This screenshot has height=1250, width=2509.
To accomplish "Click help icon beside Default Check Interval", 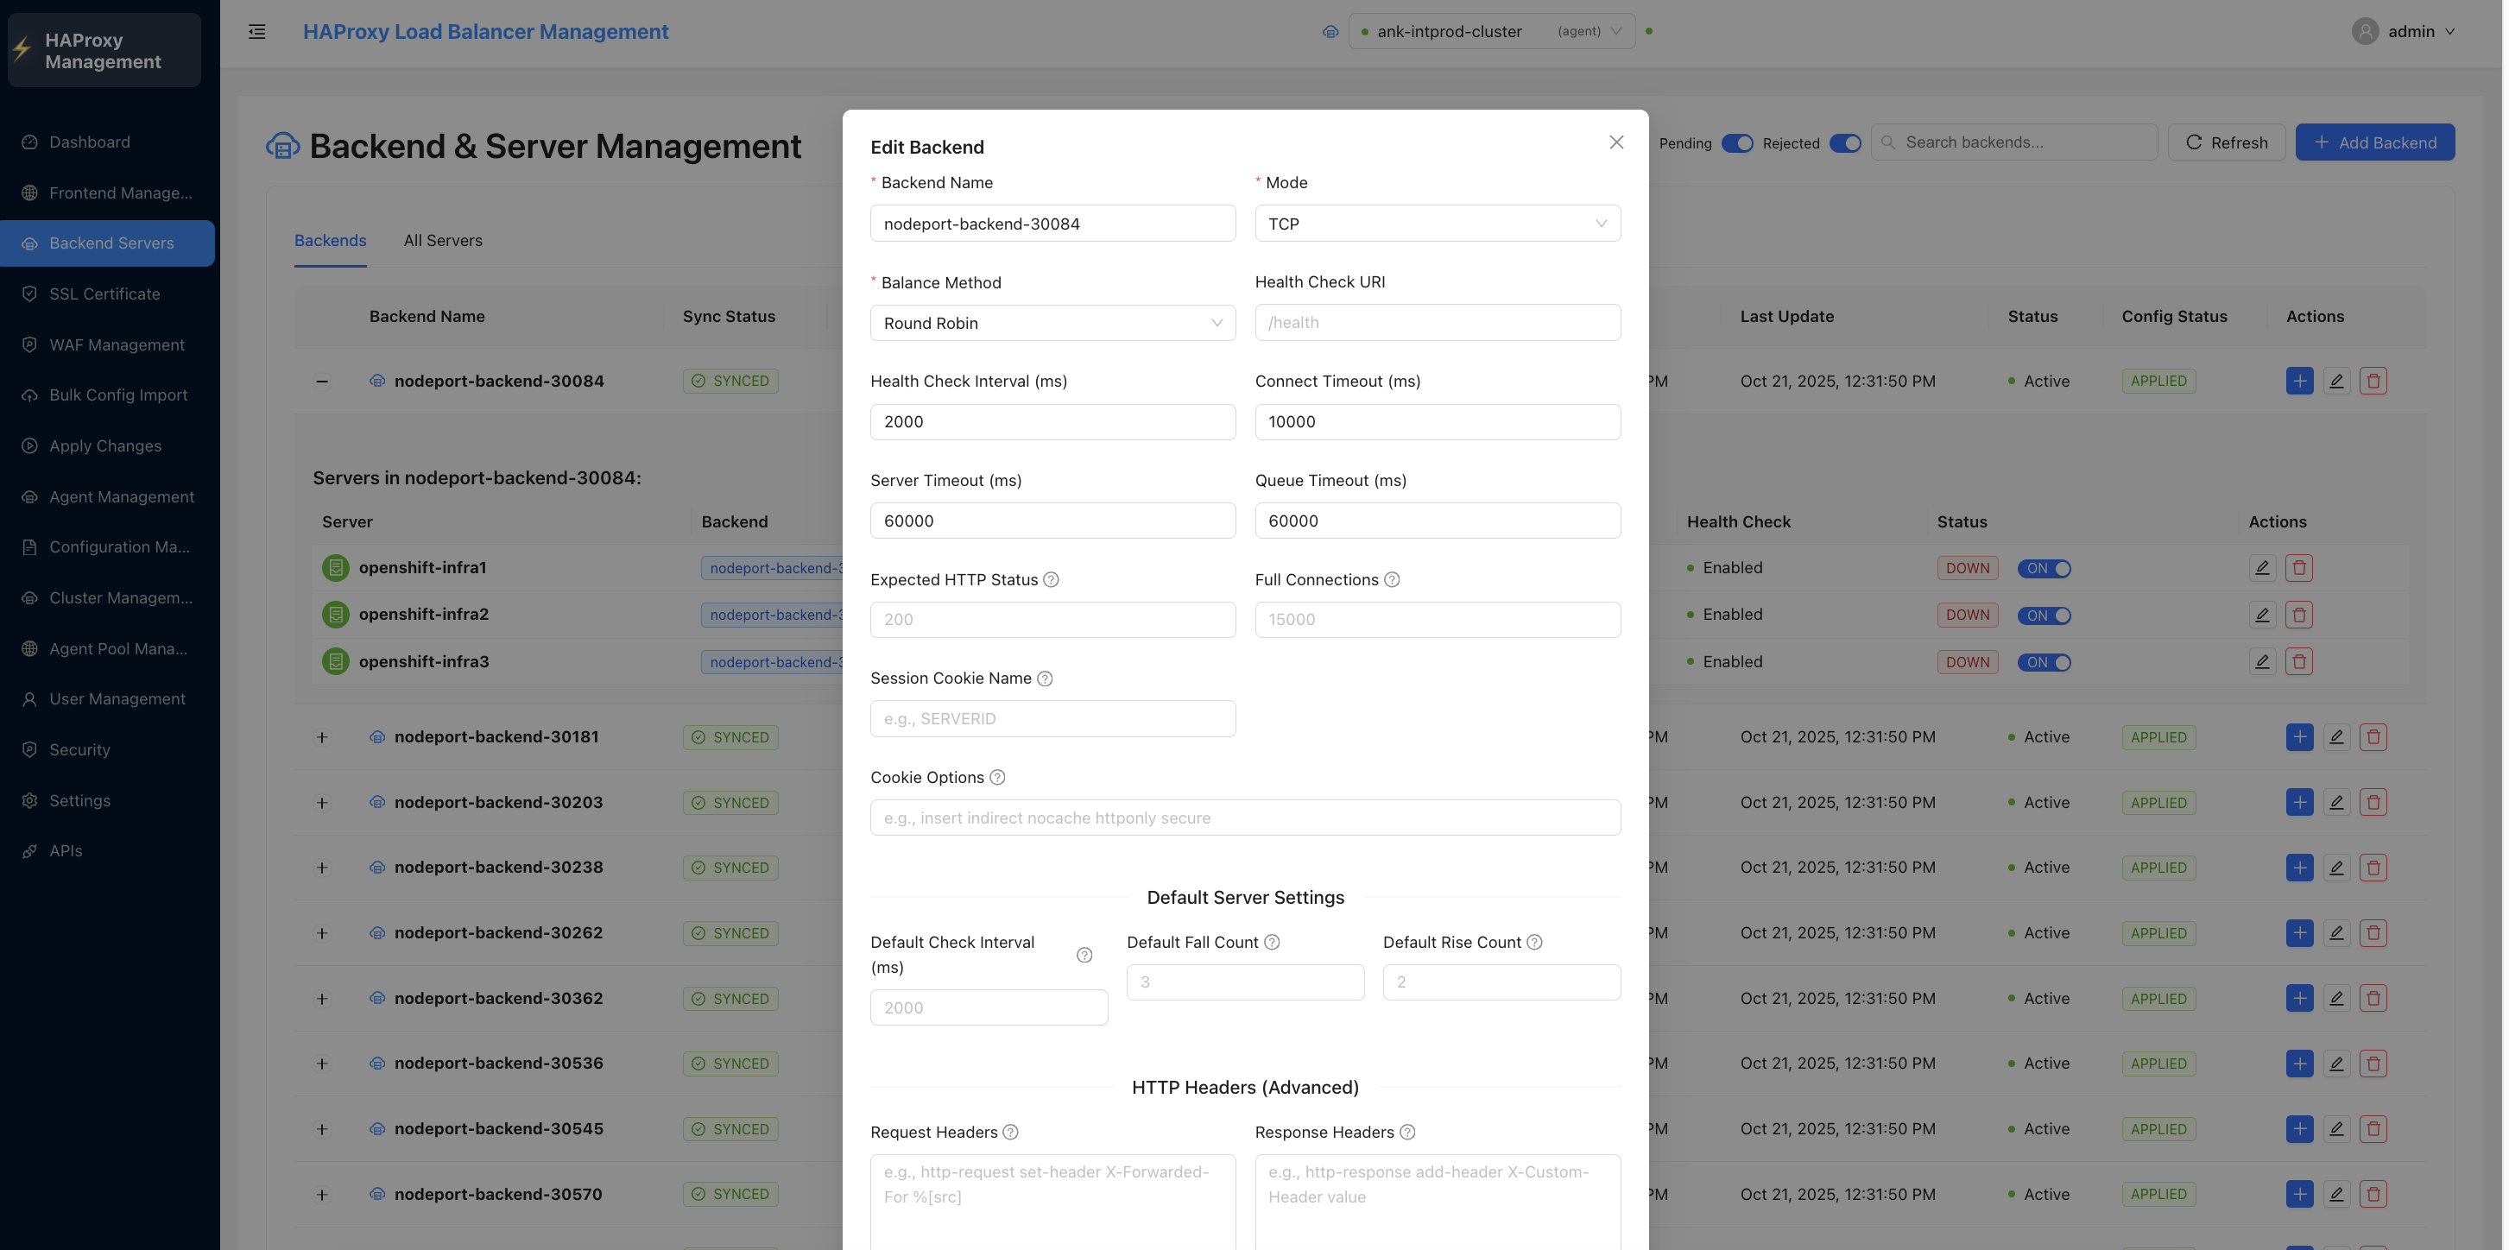I will pos(1084,955).
